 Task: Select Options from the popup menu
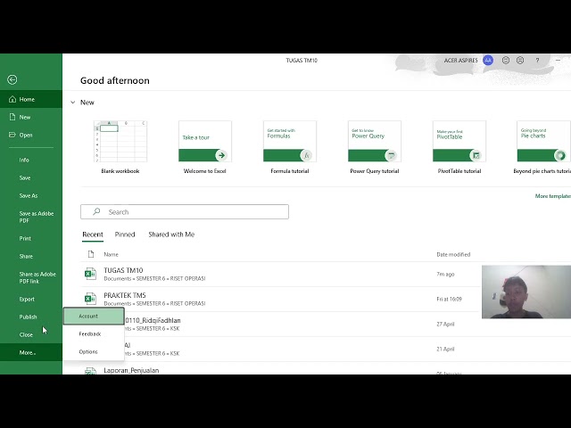(x=94, y=351)
